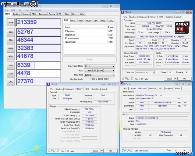This screenshot has width=195, height=156.
Task: Click CPU-Z title icon in top window
Action: pos(122,12)
